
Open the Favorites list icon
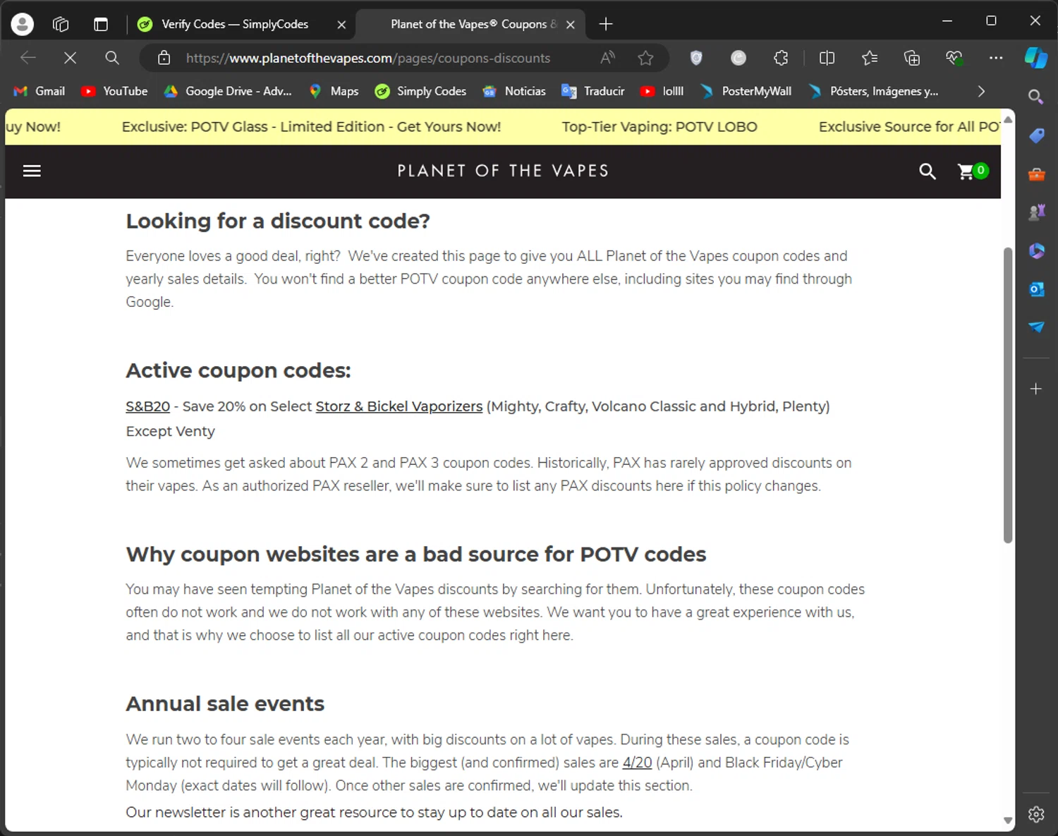[x=870, y=58]
